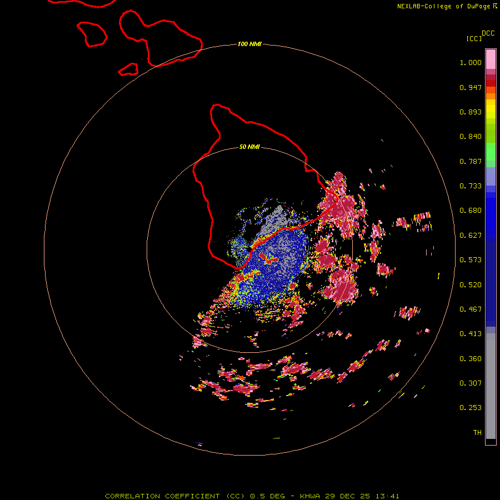Click the gray low-CC patch inside the island

[x=277, y=220]
